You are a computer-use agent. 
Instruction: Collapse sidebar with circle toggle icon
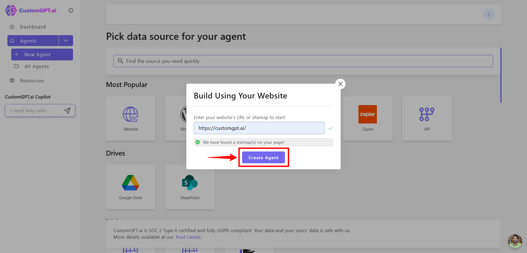[x=71, y=10]
